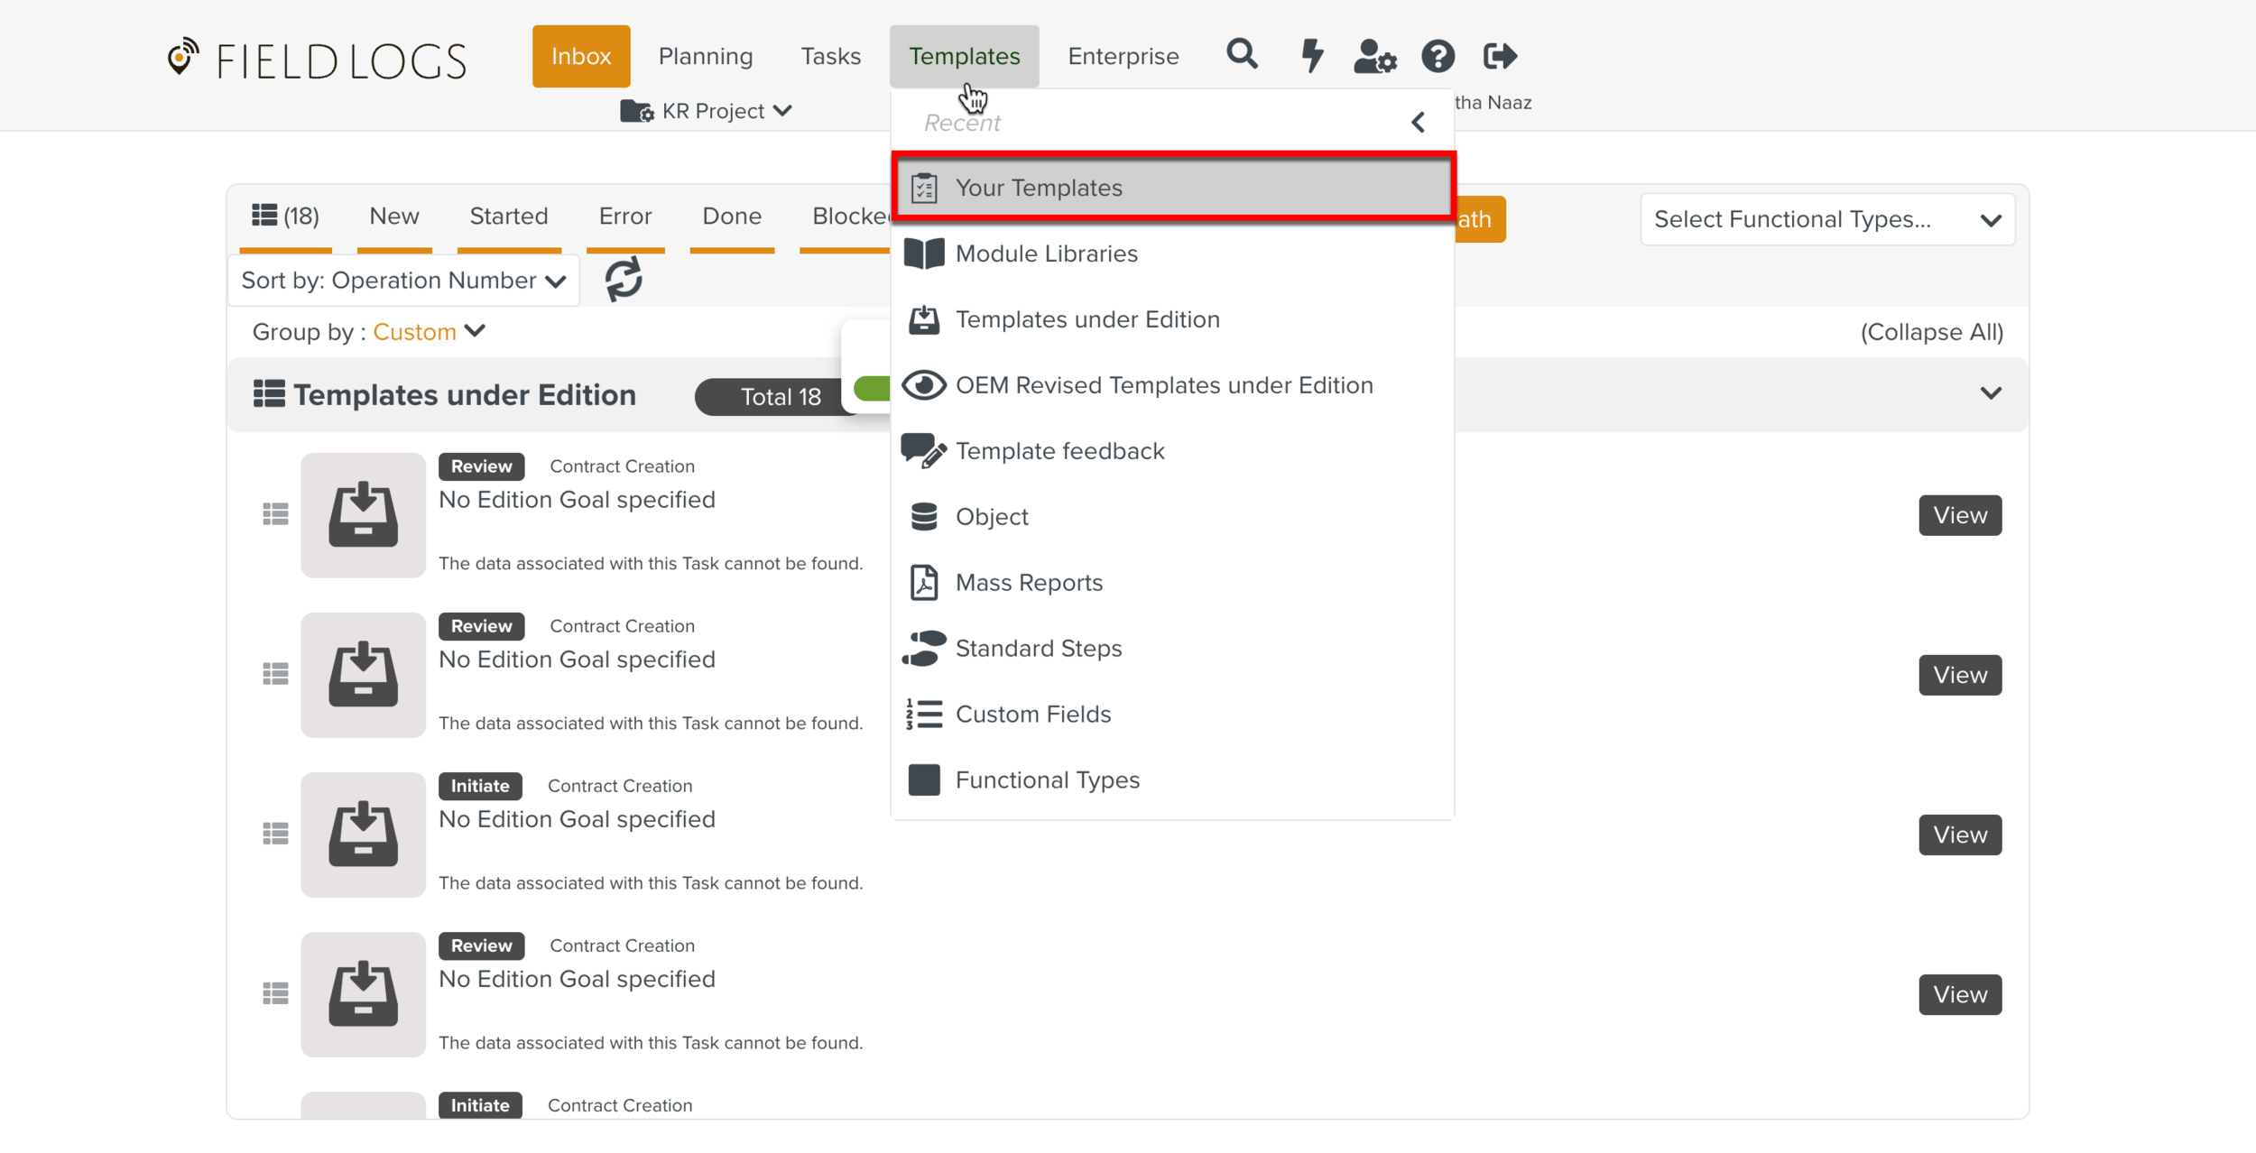This screenshot has width=2256, height=1153.
Task: Expand Select Functional Types combo box
Action: click(x=1826, y=219)
